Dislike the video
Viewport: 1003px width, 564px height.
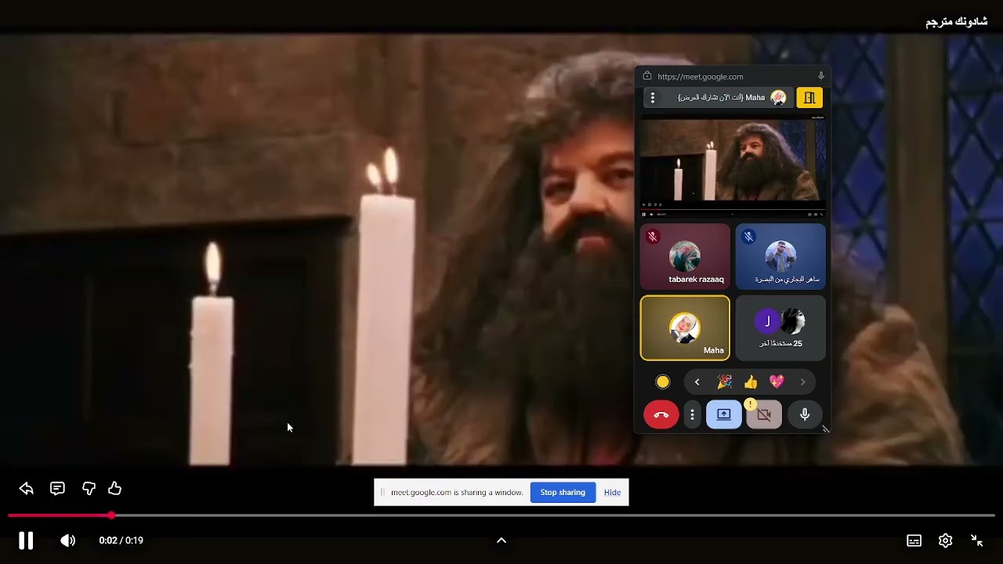tap(89, 489)
